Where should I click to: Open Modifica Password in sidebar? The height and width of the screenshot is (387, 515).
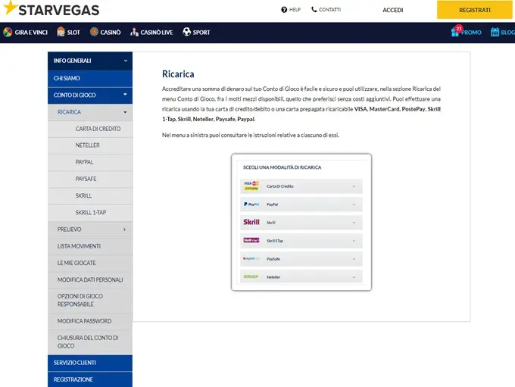[x=90, y=321]
